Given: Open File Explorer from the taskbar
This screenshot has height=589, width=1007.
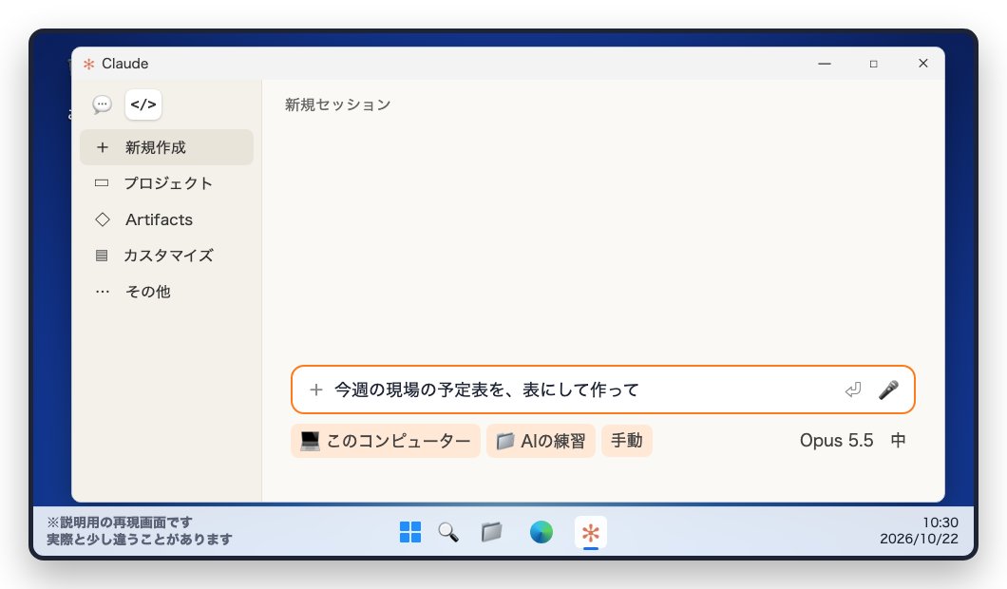Looking at the screenshot, I should click(492, 532).
